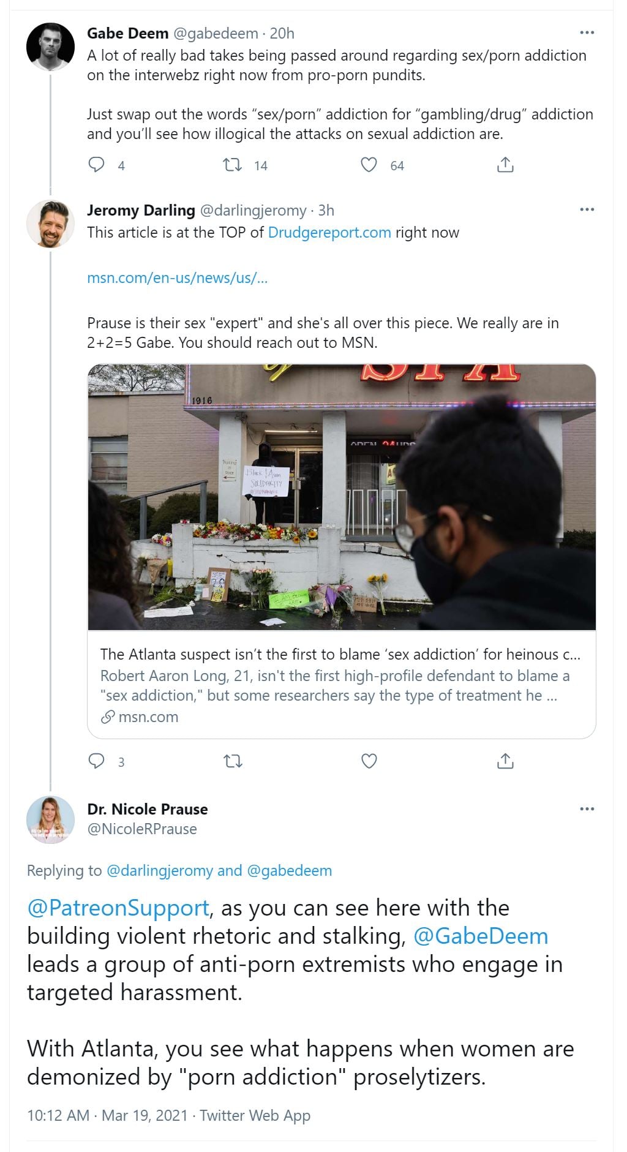Reply to Jeromy Darling's tweet
This screenshot has width=627, height=1152.
click(97, 761)
